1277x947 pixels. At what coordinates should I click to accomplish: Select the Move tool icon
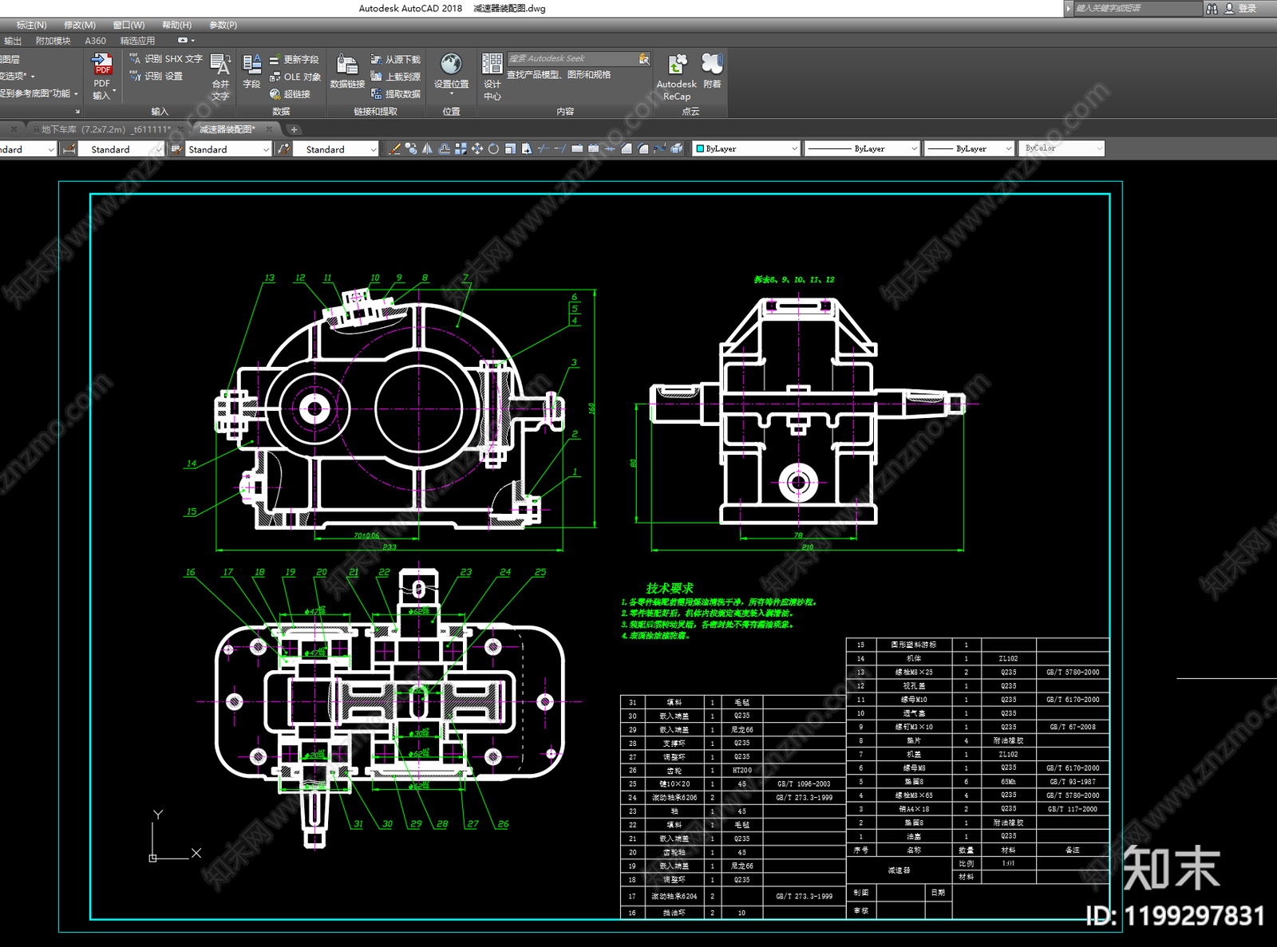[x=477, y=148]
